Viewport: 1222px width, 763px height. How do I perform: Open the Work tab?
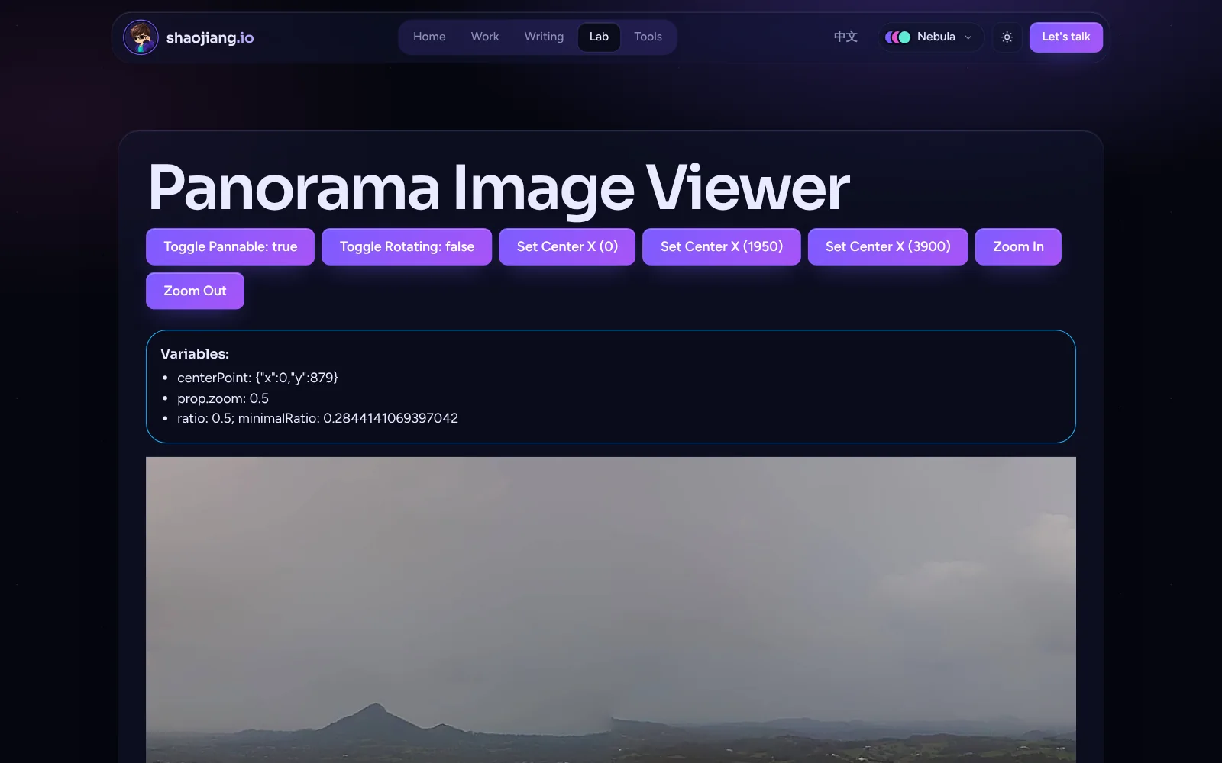click(485, 37)
